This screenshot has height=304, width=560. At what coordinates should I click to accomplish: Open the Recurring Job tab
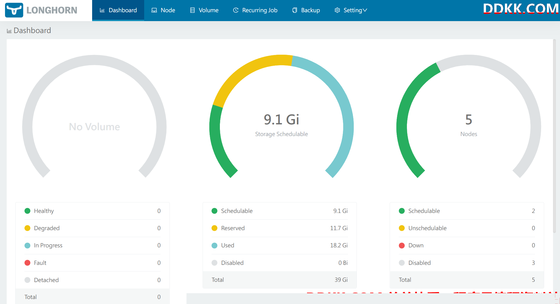click(x=255, y=10)
